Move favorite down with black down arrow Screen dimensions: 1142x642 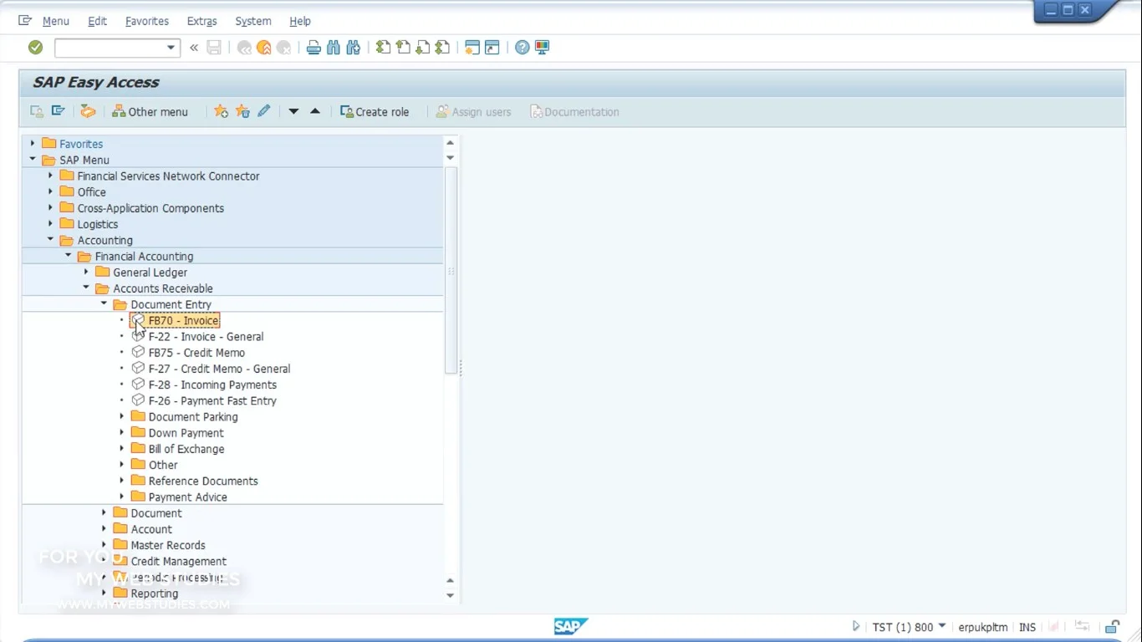coord(293,111)
